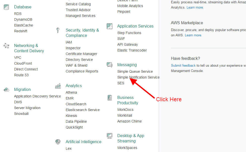Open Simple Queue Service

pyautogui.click(x=135, y=72)
